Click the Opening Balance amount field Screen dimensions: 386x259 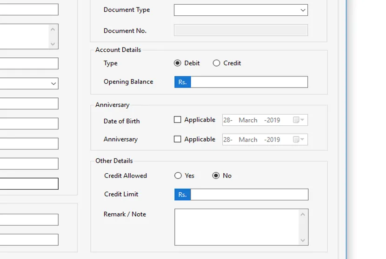coord(249,82)
